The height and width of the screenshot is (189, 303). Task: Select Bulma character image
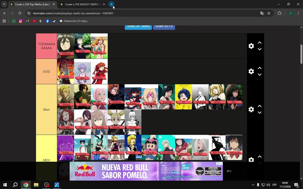click(99, 148)
